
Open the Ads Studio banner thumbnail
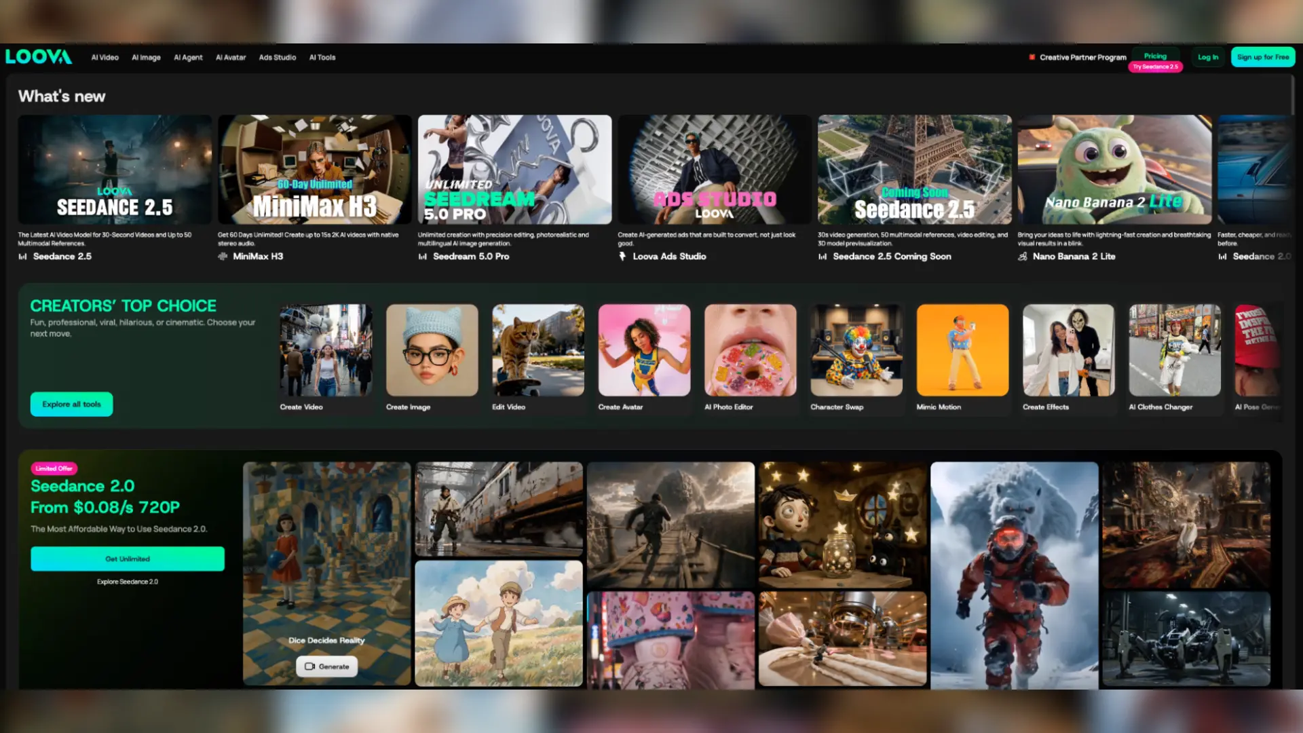[715, 169]
